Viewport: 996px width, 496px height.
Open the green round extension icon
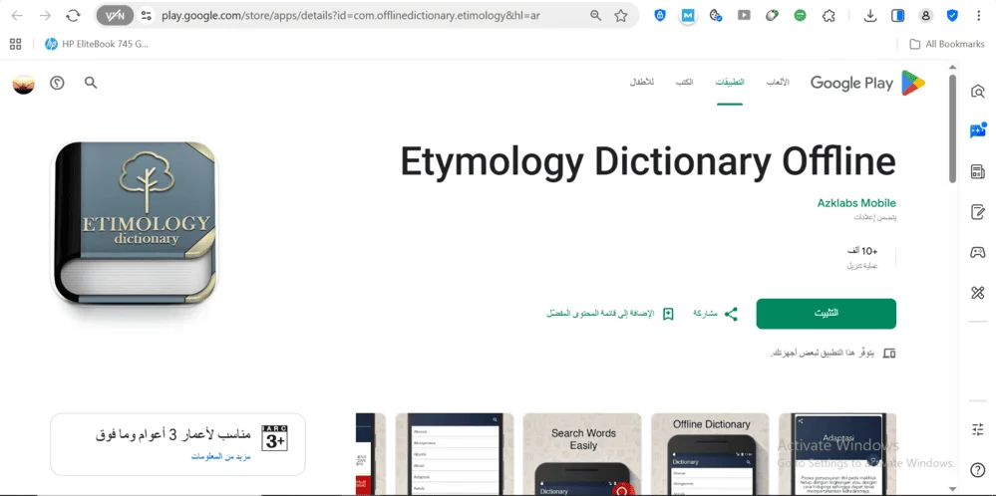click(801, 16)
